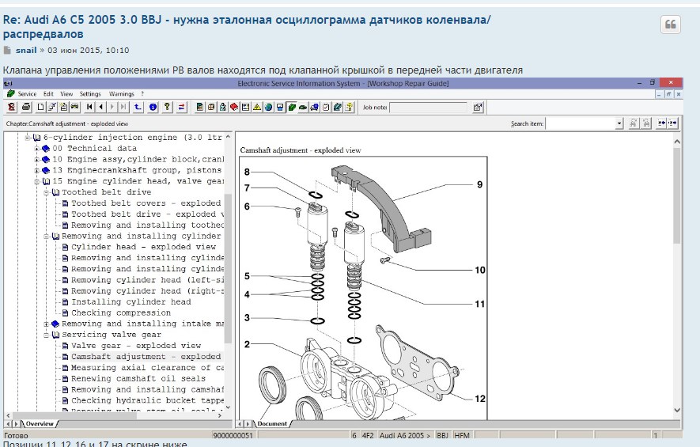Screen dimensions: 700x447
Task: Click the floppy disk toolbar icon
Action: click(x=280, y=107)
